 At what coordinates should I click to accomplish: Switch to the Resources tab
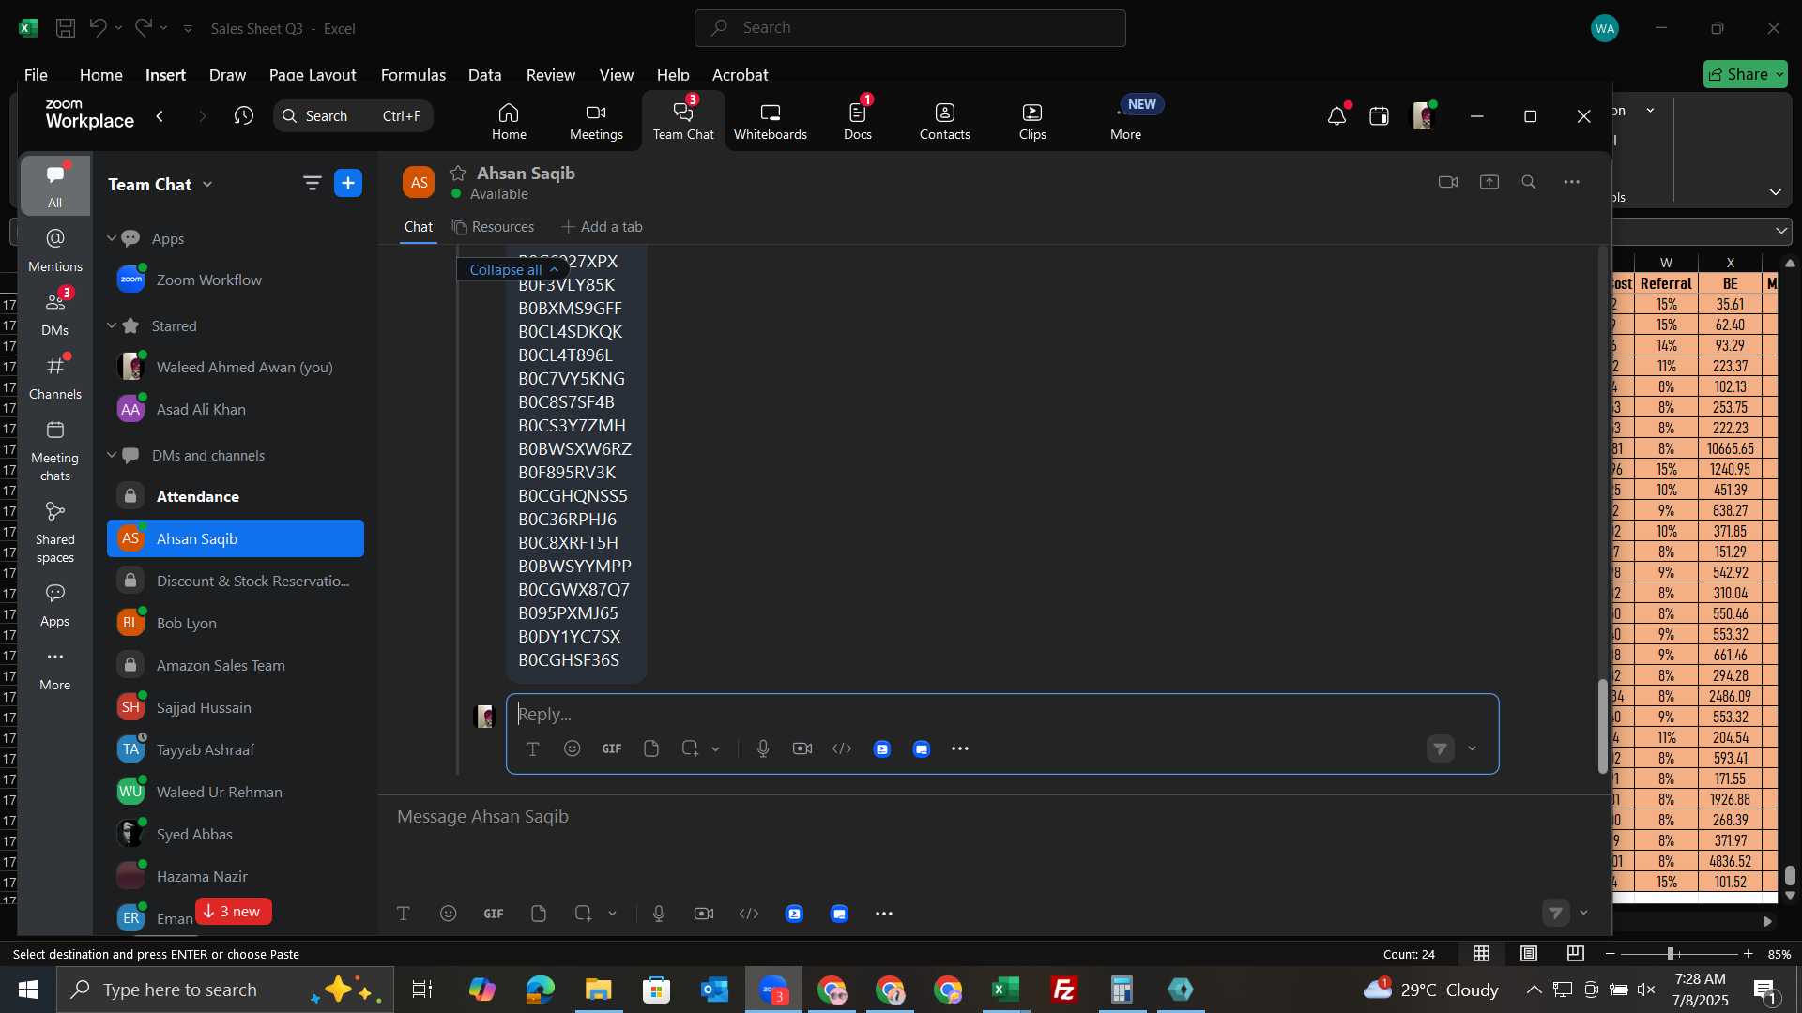click(493, 227)
